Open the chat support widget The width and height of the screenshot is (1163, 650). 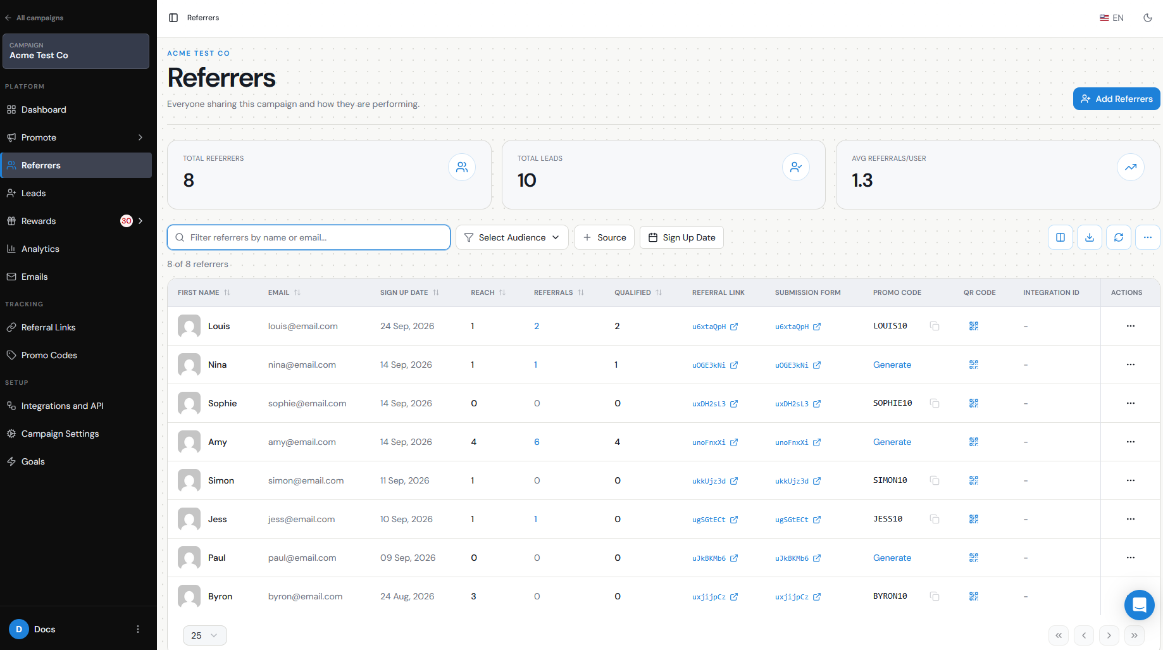1140,605
